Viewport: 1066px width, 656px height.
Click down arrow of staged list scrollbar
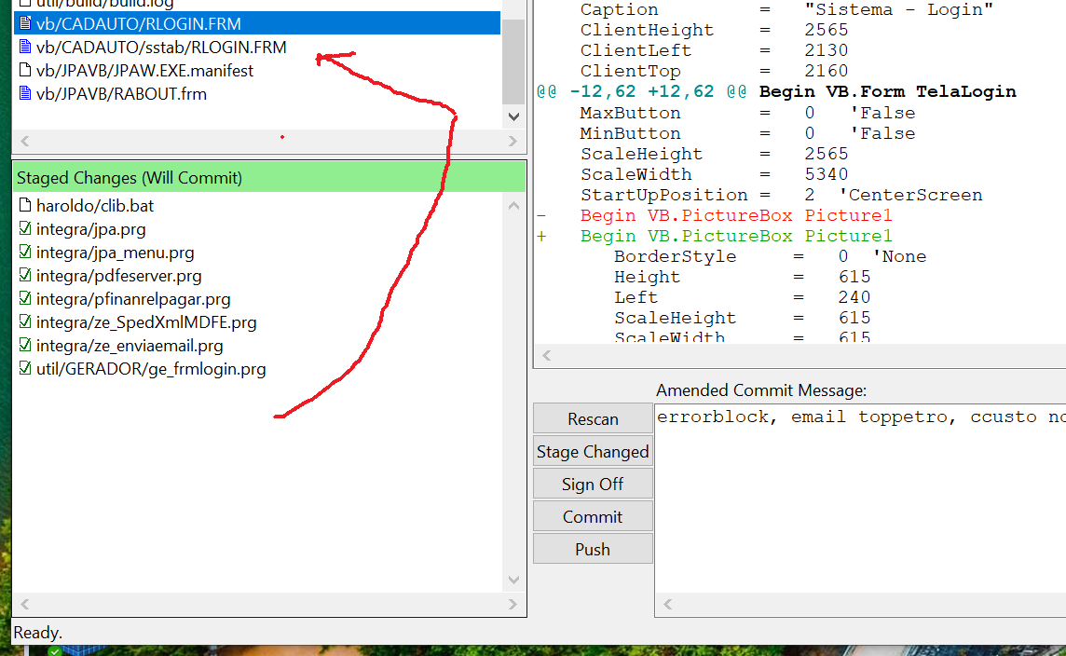[514, 580]
